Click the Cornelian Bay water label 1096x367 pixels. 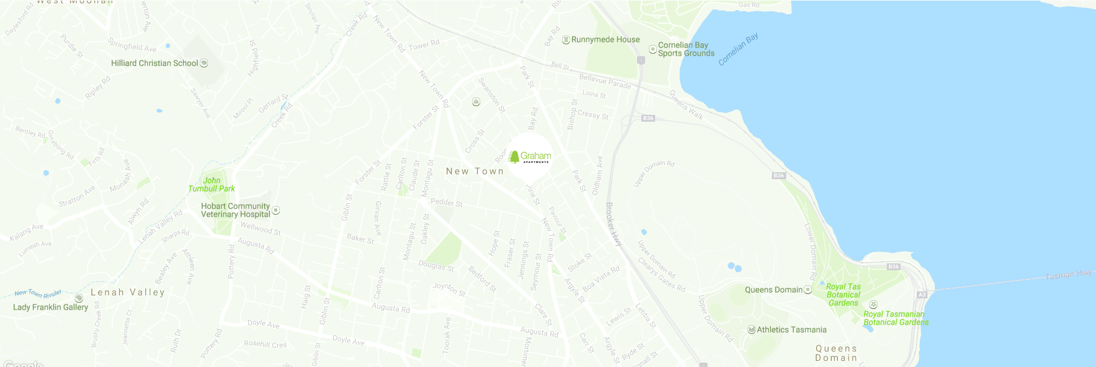(738, 49)
